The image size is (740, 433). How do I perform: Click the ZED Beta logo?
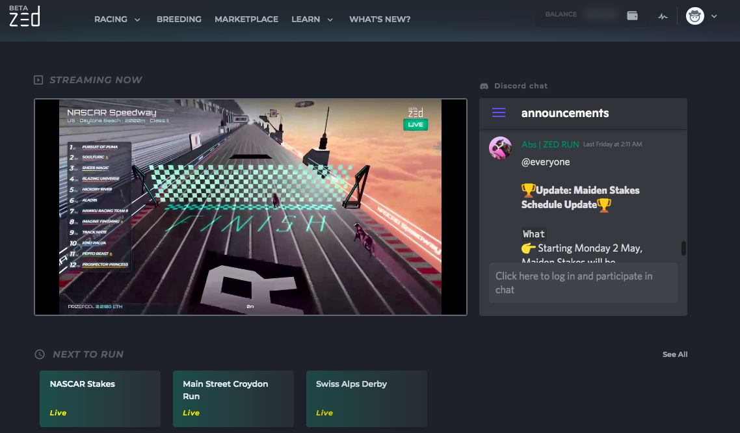pyautogui.click(x=25, y=16)
